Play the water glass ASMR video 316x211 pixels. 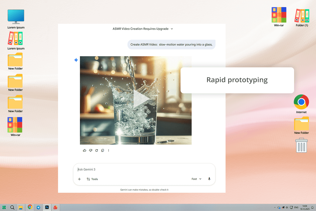pyautogui.click(x=141, y=99)
